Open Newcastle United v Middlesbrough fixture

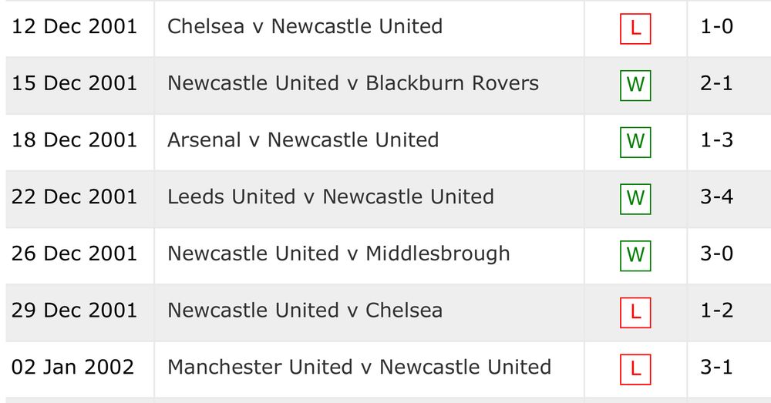(338, 254)
